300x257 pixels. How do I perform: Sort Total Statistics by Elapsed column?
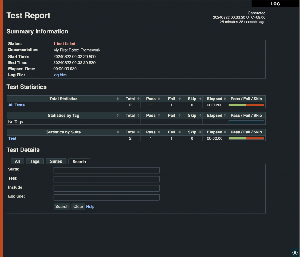click(x=215, y=99)
